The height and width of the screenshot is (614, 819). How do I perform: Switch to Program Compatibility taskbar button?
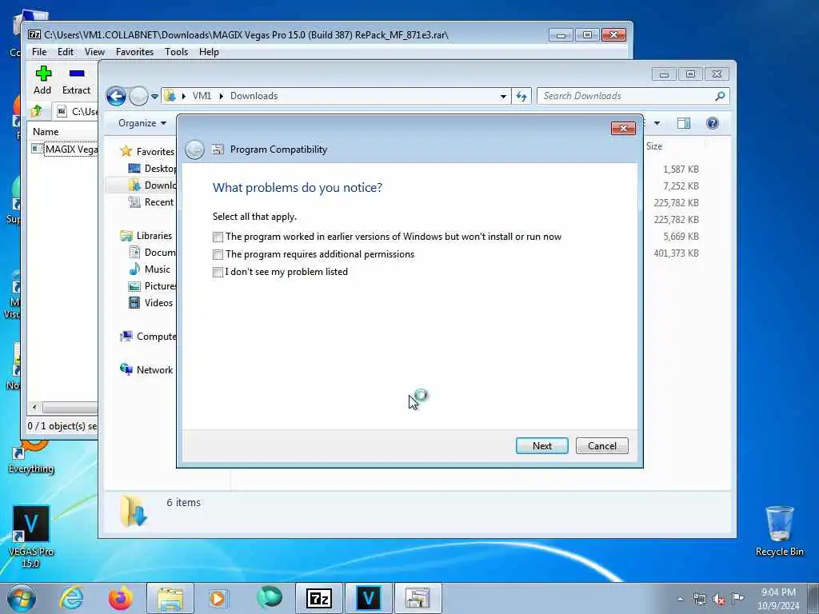point(417,598)
